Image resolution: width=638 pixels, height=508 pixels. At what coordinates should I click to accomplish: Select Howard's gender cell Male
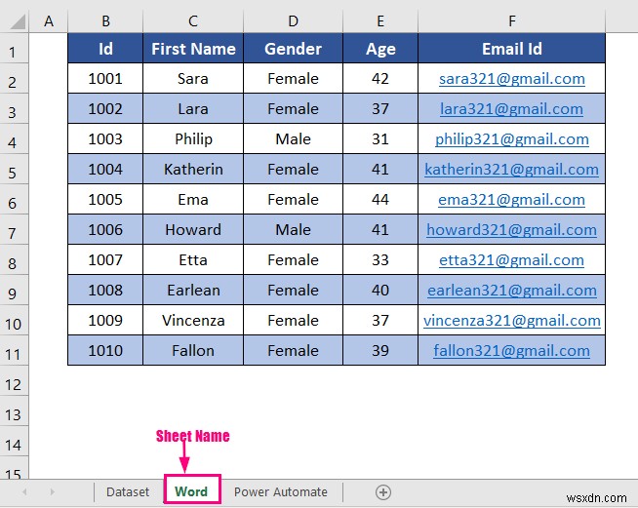293,230
